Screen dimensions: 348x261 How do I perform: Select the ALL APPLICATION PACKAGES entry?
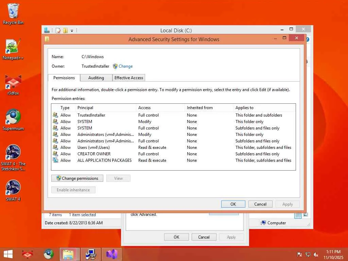coord(173,160)
